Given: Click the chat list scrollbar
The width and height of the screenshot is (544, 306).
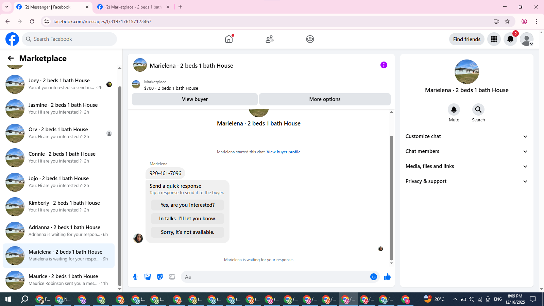Looking at the screenshot, I should 120,186.
